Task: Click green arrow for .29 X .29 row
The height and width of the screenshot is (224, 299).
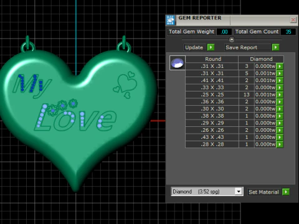Action: pos(280,123)
